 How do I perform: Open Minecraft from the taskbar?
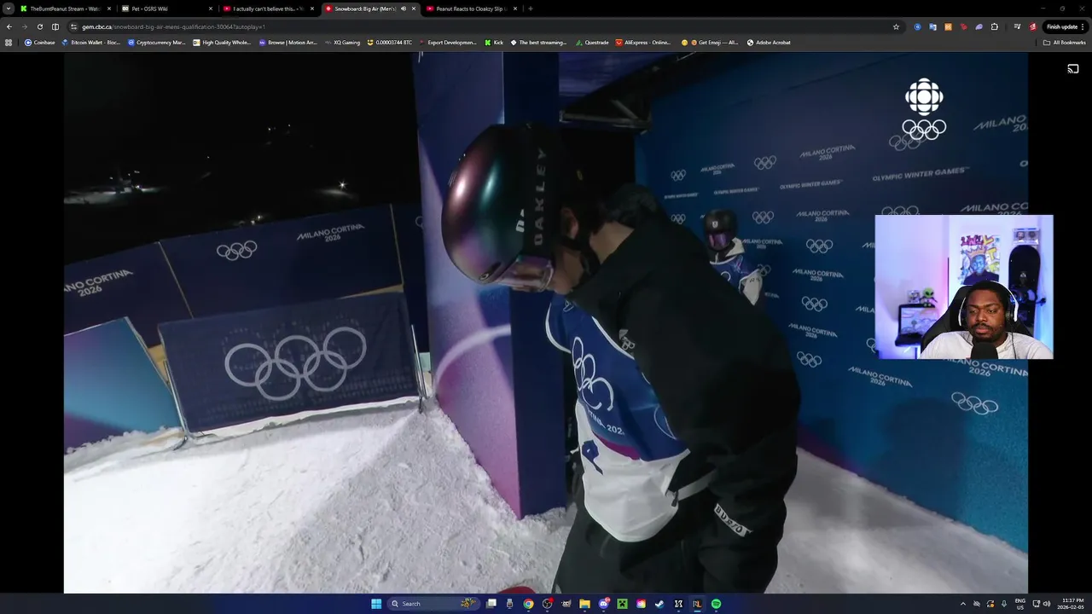point(622,604)
